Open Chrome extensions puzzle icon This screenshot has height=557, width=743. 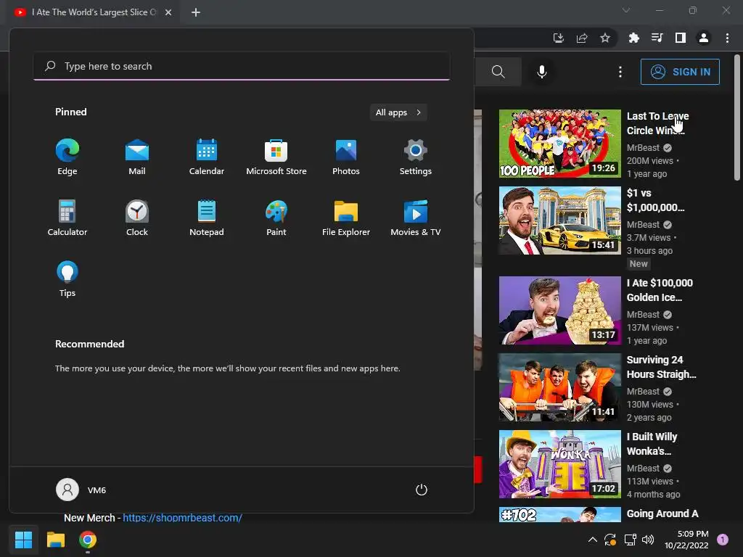(633, 38)
